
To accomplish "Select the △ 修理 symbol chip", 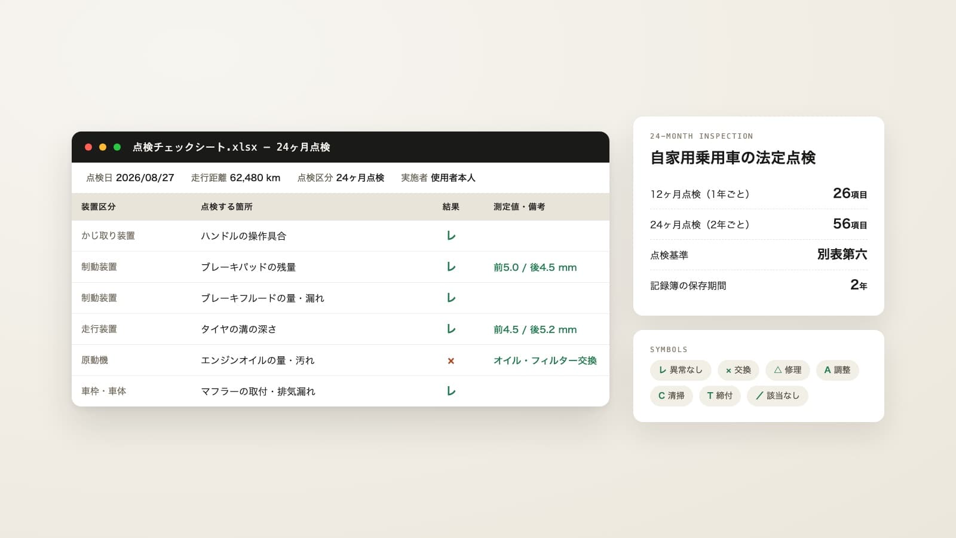I will tap(788, 370).
